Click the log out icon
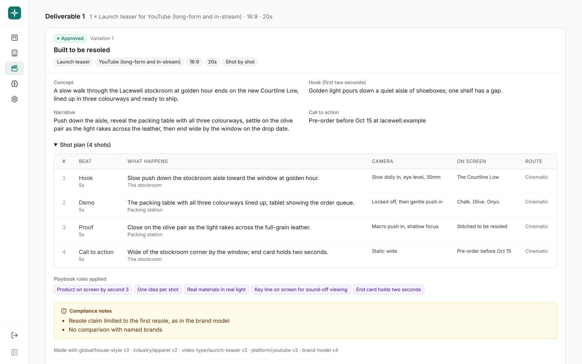The width and height of the screenshot is (582, 364). (15, 335)
